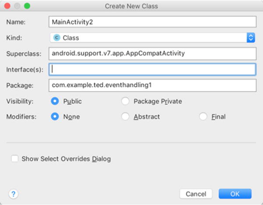Open the Kind dropdown arrows
This screenshot has width=263, height=205.
click(251, 38)
